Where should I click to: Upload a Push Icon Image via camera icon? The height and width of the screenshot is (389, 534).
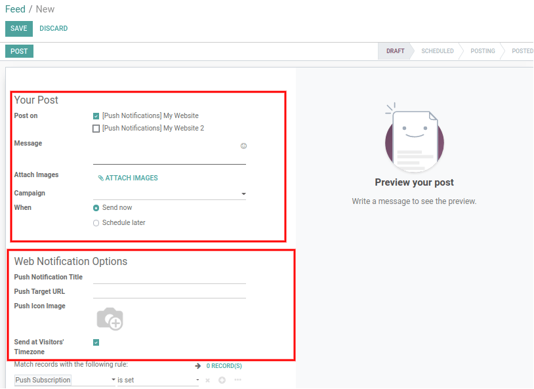click(110, 319)
